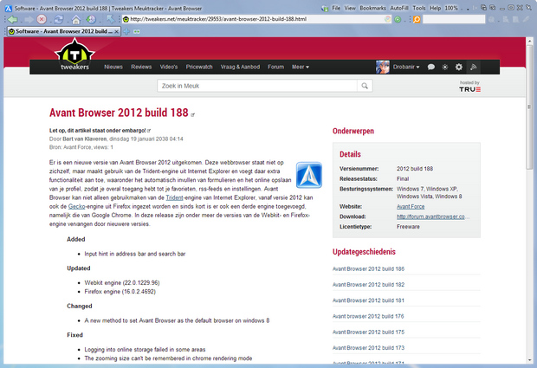Open Tweakers messages speech bubble icon
Viewport: 537px width, 368px height.
coord(431,67)
